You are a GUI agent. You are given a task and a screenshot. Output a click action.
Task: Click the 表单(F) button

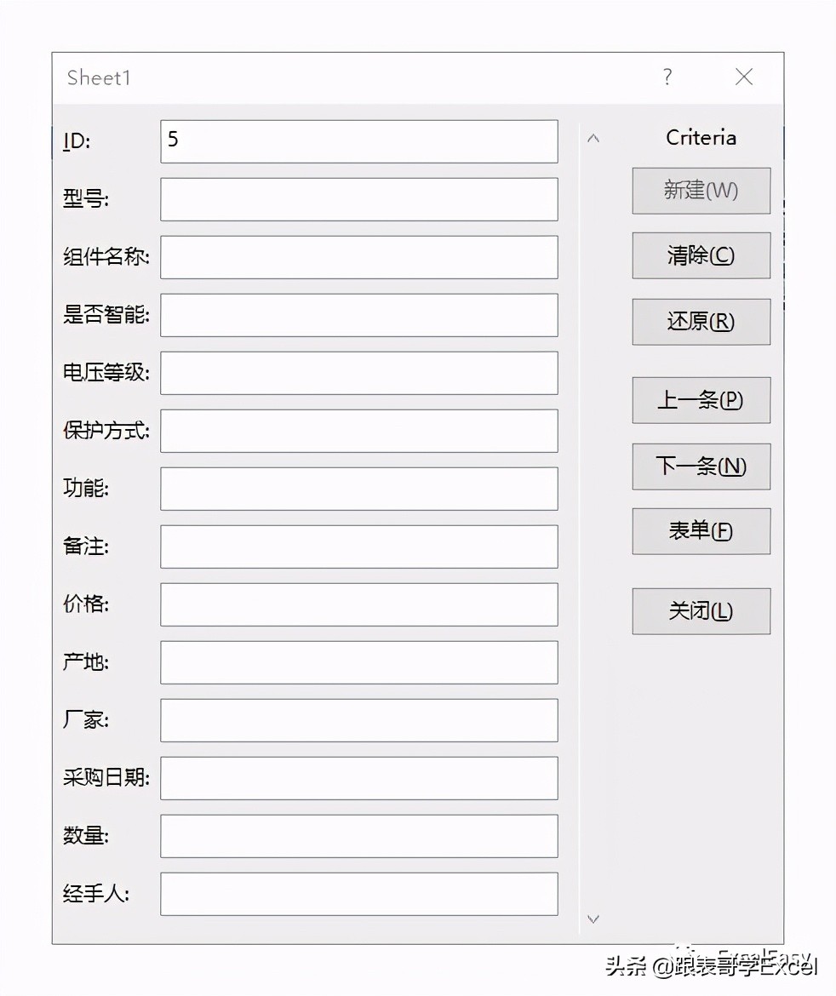pos(701,531)
